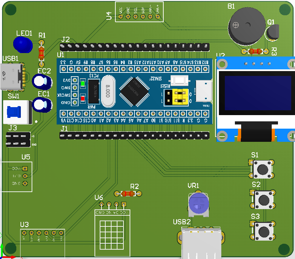Click the USB2 designator text
This screenshot has width=295, height=259.
182,222
